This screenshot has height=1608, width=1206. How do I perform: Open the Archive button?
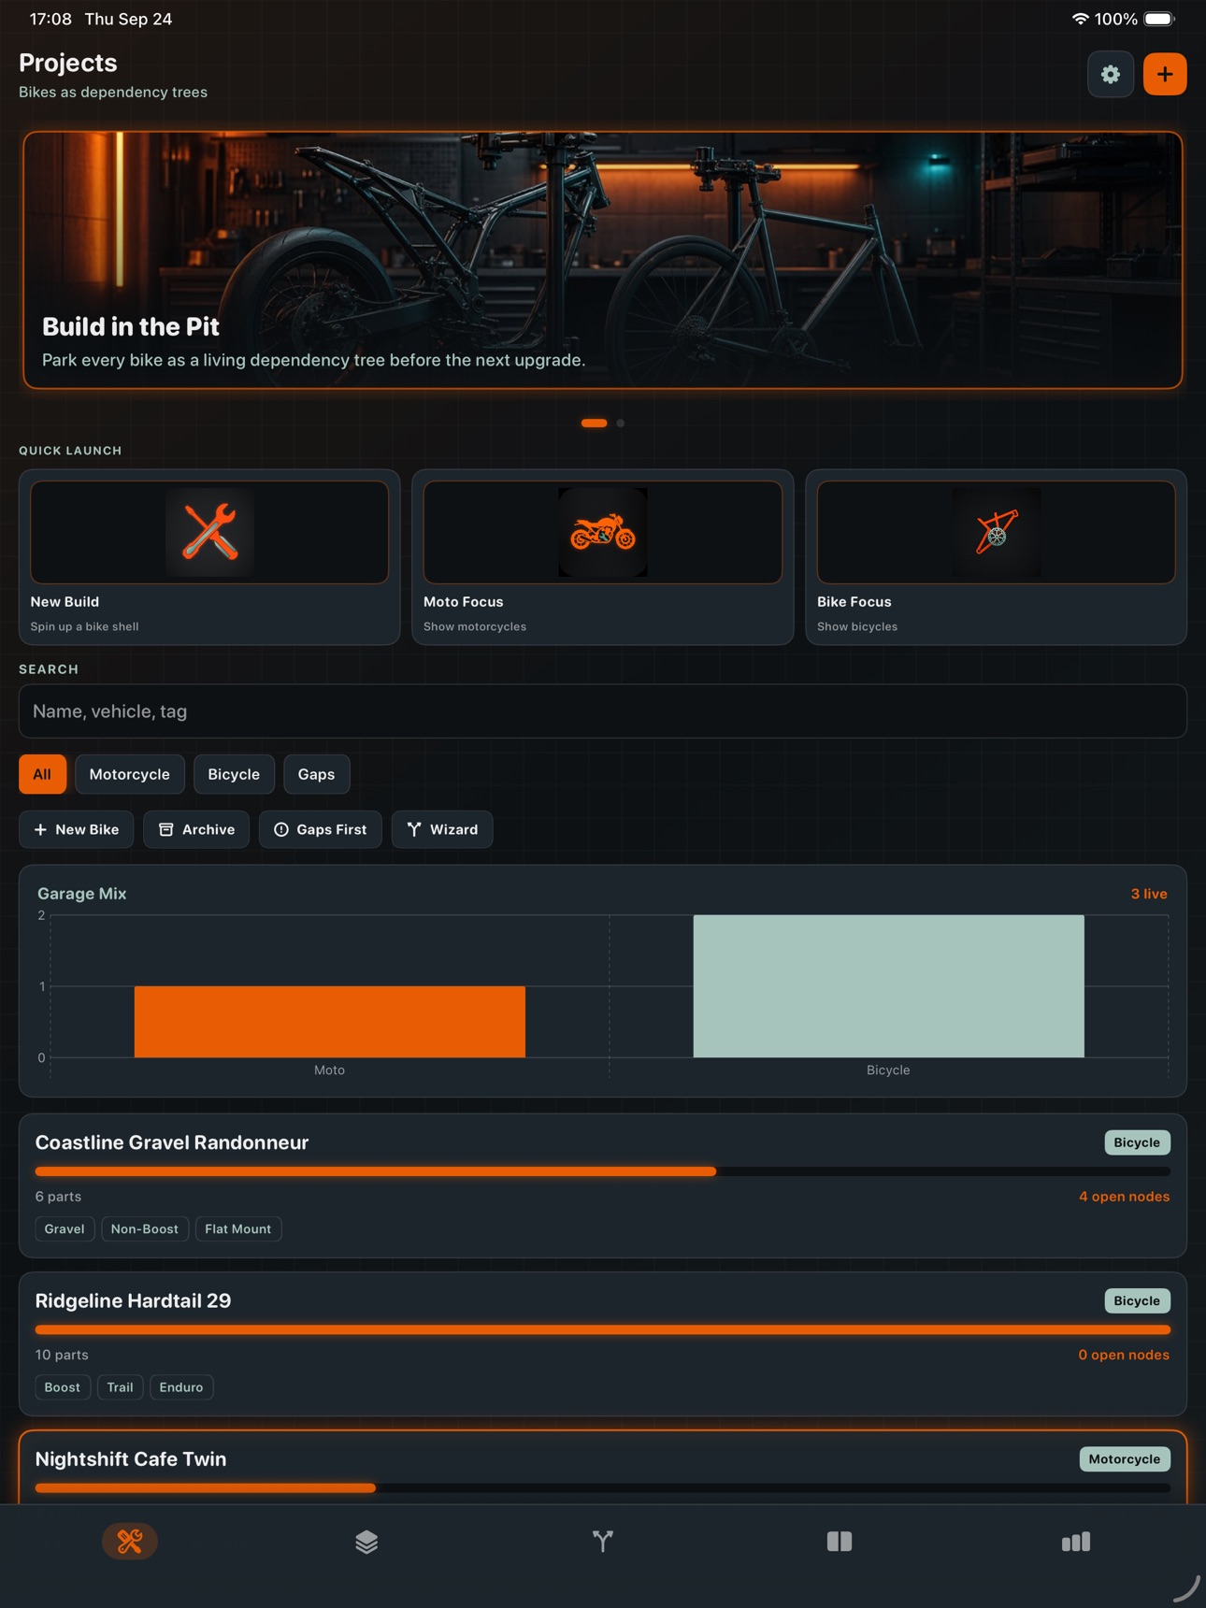[x=196, y=829]
